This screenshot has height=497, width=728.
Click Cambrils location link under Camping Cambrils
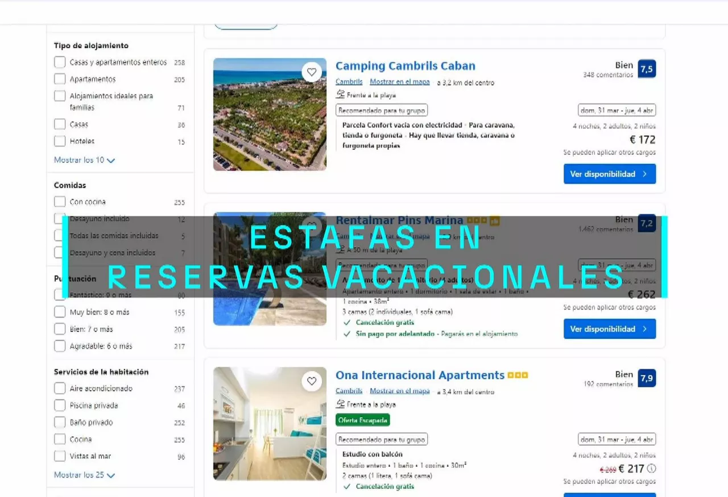pyautogui.click(x=349, y=82)
